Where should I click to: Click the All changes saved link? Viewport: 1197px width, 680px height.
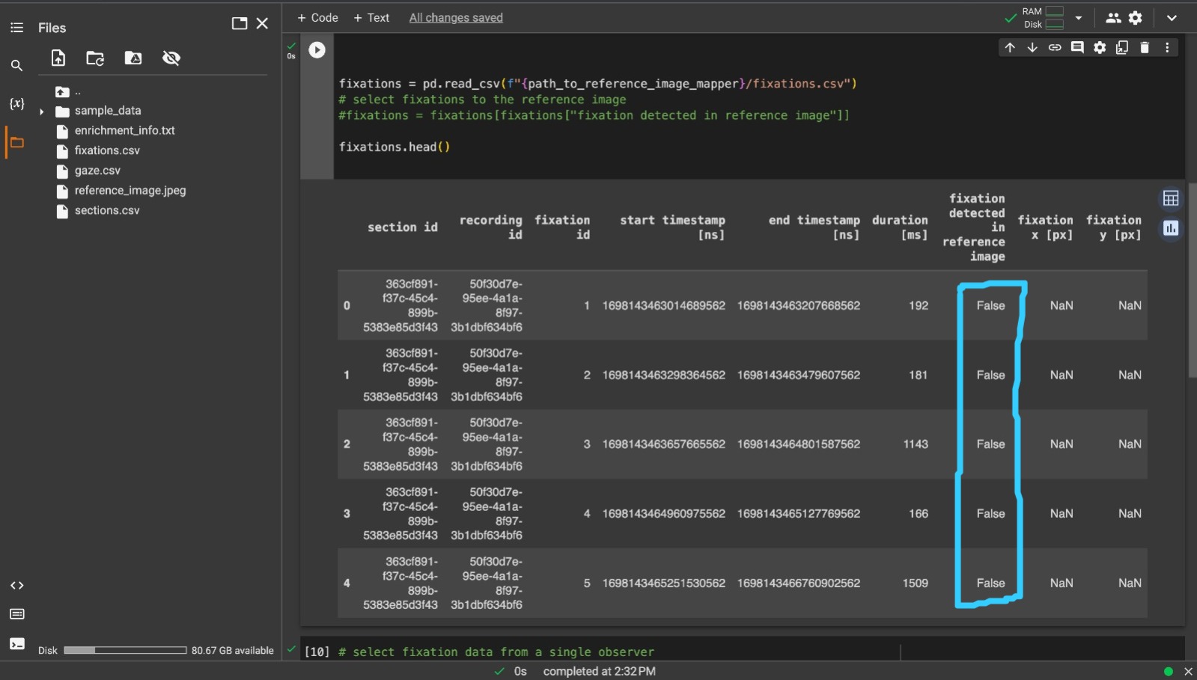pyautogui.click(x=456, y=18)
